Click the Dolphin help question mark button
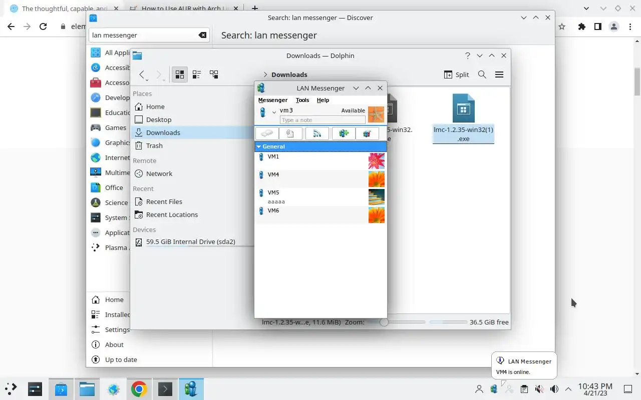 (468, 55)
